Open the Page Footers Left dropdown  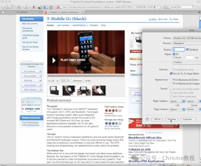(177, 110)
